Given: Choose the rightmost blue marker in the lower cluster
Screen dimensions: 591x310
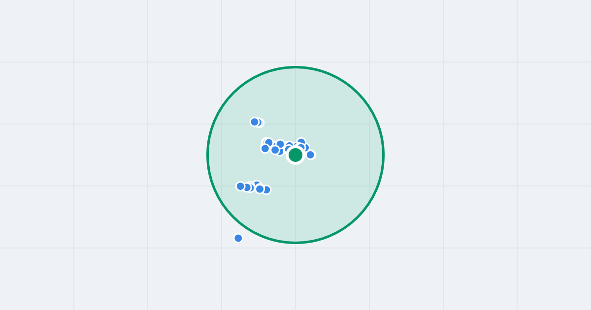Looking at the screenshot, I should 266,190.
